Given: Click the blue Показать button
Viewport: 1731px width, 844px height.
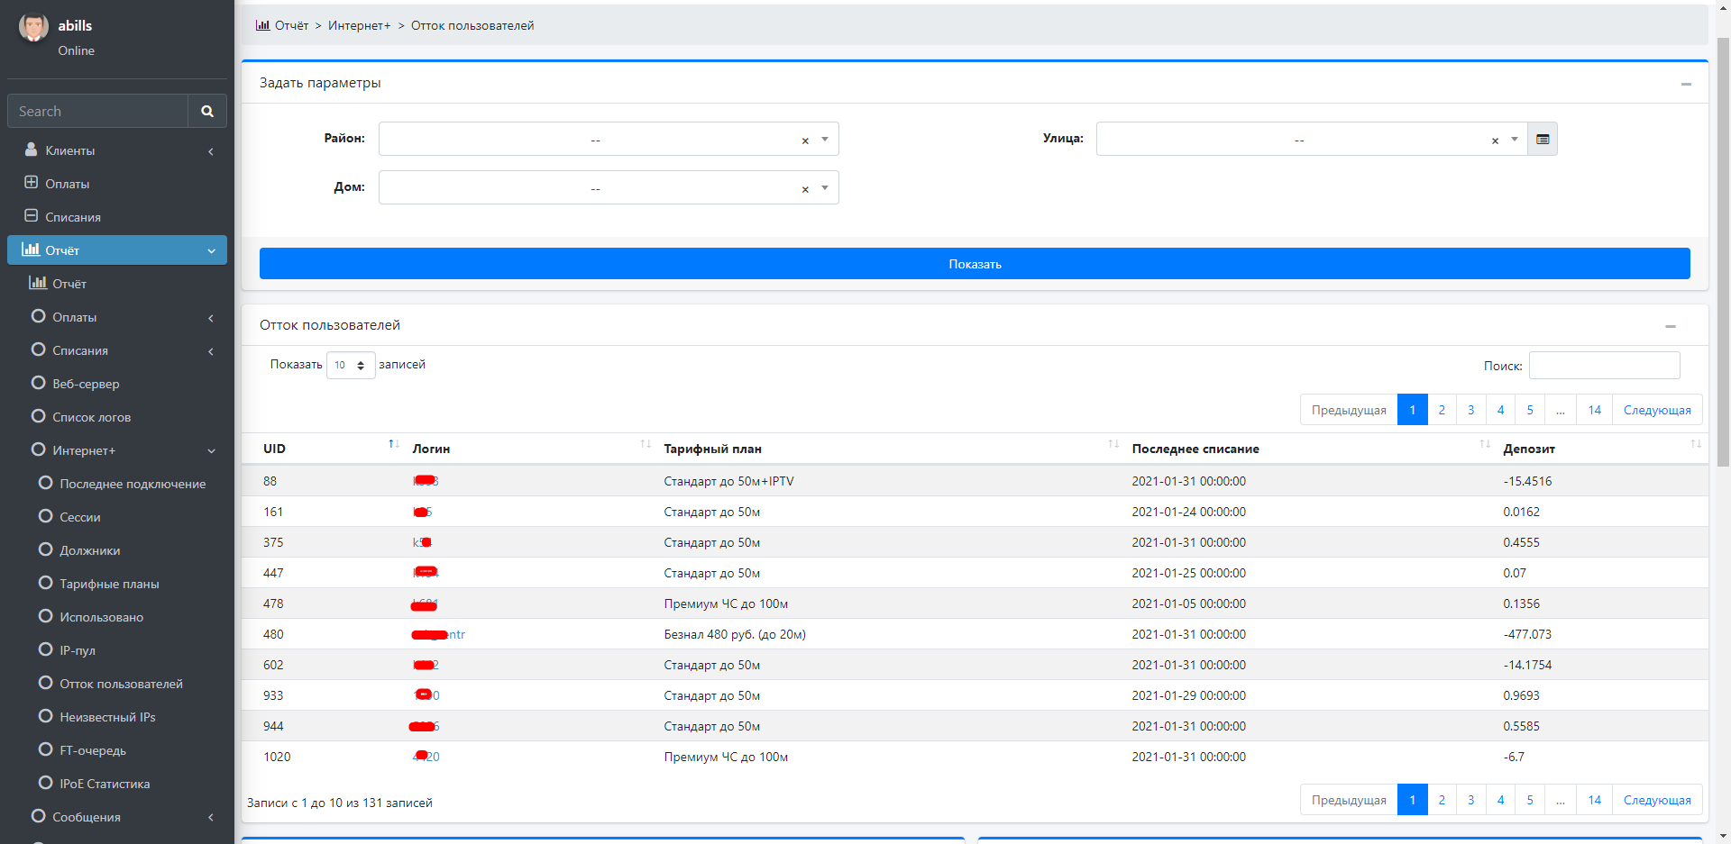Looking at the screenshot, I should 975,263.
